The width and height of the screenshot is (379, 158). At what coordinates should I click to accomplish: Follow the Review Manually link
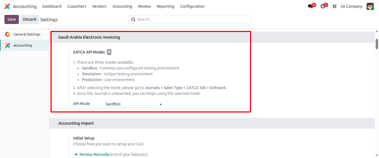point(94,154)
